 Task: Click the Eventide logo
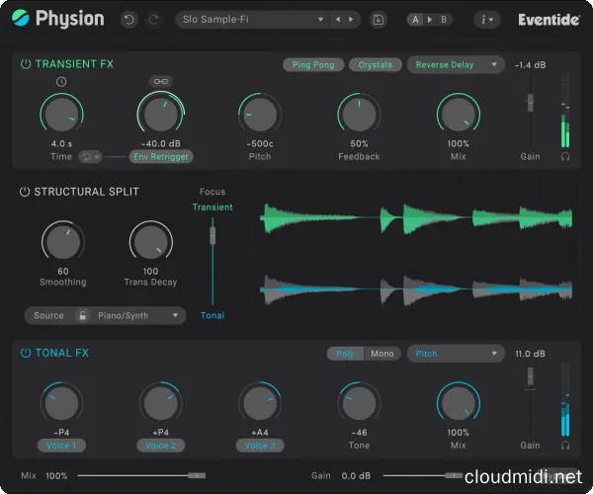549,20
